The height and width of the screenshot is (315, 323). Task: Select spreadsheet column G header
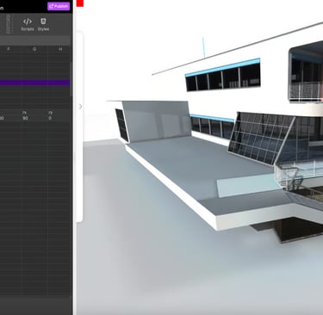click(x=34, y=49)
